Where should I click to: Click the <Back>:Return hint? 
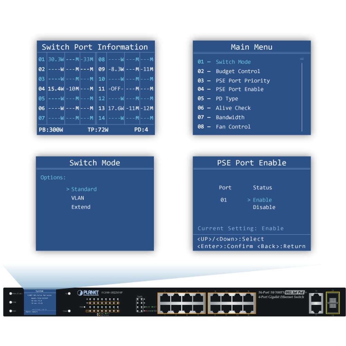(x=281, y=246)
